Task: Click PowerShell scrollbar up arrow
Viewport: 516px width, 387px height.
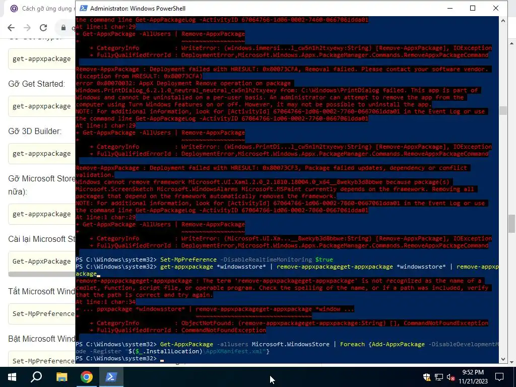Action: pos(503,20)
